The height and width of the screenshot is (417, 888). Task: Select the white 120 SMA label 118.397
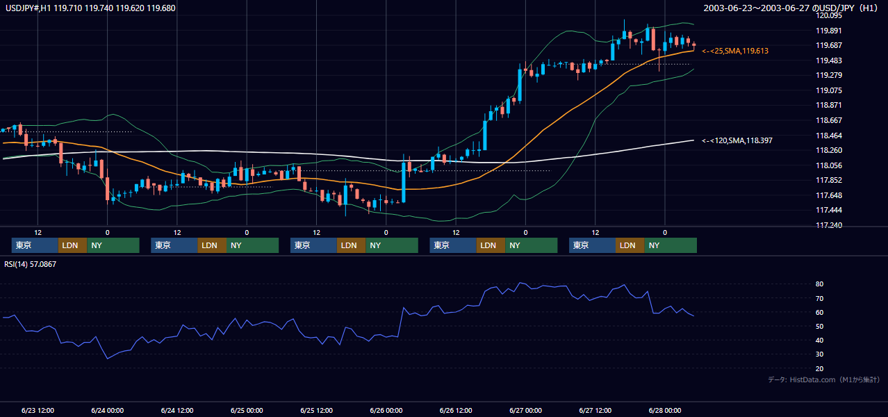pos(737,140)
